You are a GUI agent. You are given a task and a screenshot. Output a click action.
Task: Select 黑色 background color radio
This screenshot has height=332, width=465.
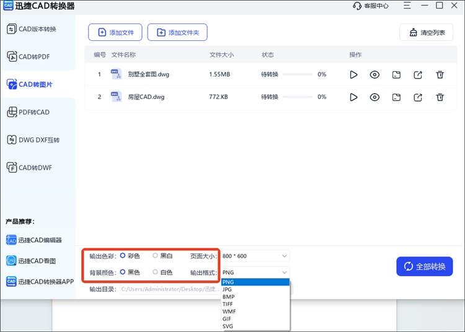click(x=123, y=272)
